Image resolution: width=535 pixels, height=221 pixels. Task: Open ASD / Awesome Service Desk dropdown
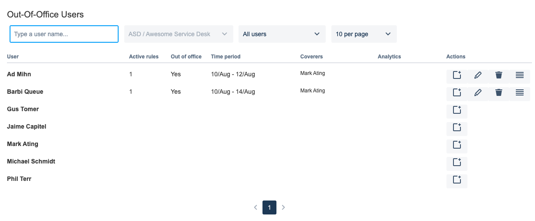179,34
